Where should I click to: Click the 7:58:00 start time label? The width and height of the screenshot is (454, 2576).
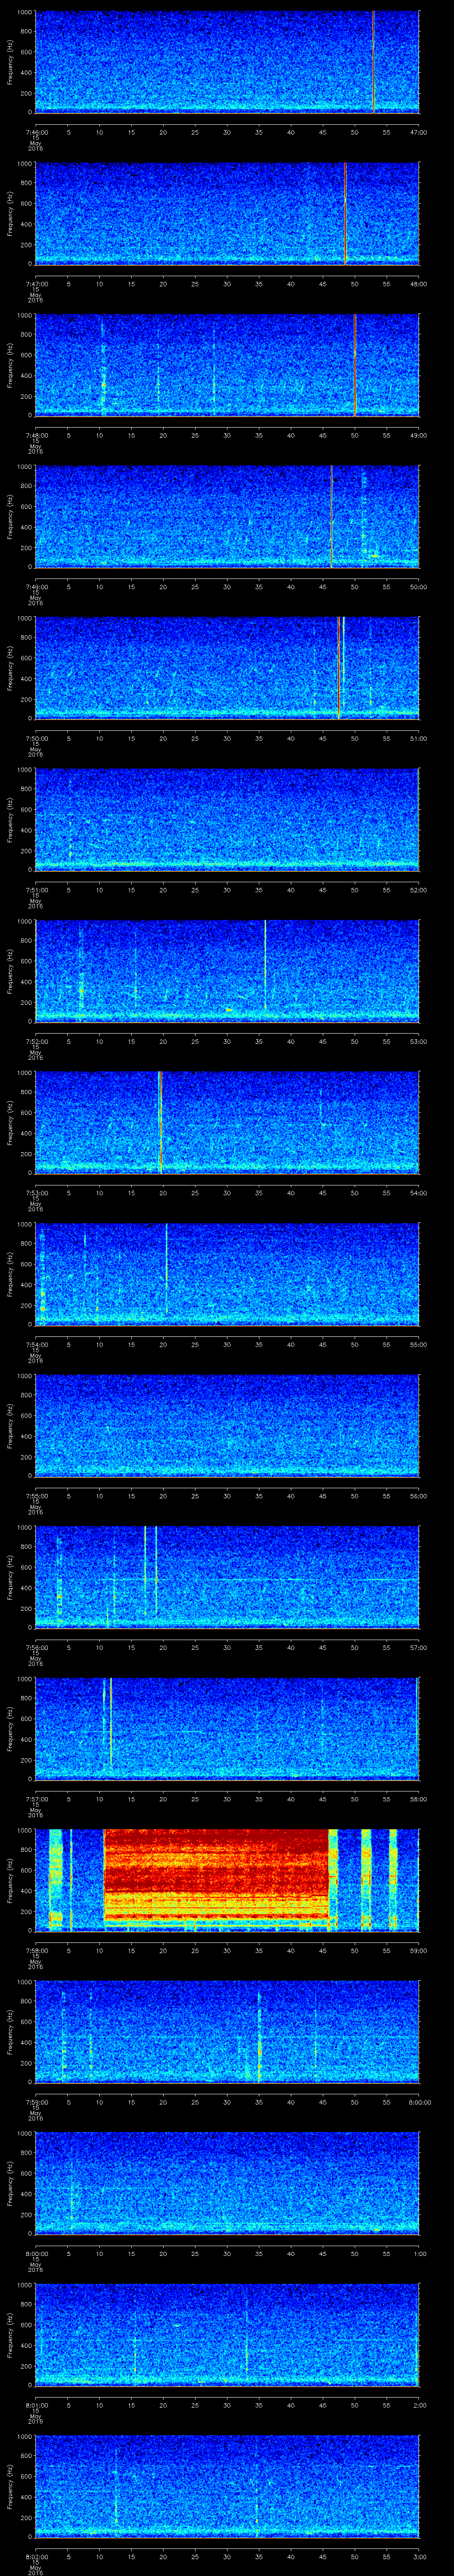coord(36,1950)
